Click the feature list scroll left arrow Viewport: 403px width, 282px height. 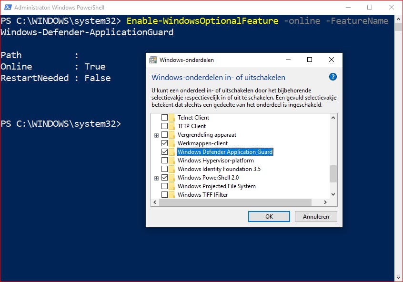[155, 202]
